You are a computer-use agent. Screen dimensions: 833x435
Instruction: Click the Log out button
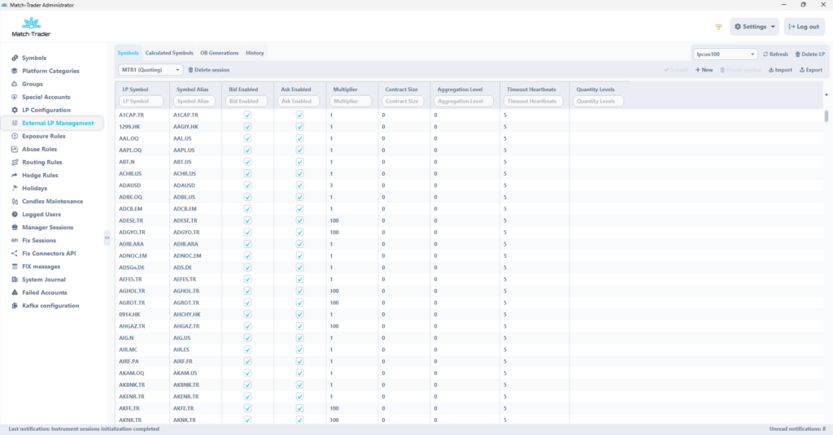(804, 27)
